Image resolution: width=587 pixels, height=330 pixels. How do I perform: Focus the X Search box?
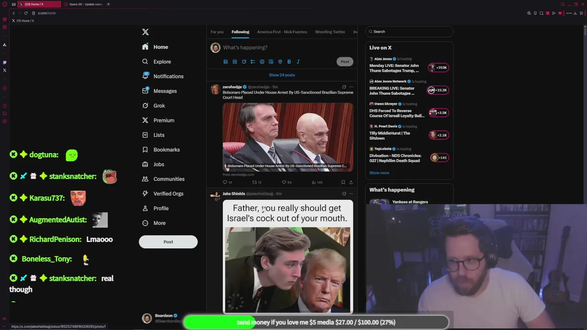[x=409, y=32]
